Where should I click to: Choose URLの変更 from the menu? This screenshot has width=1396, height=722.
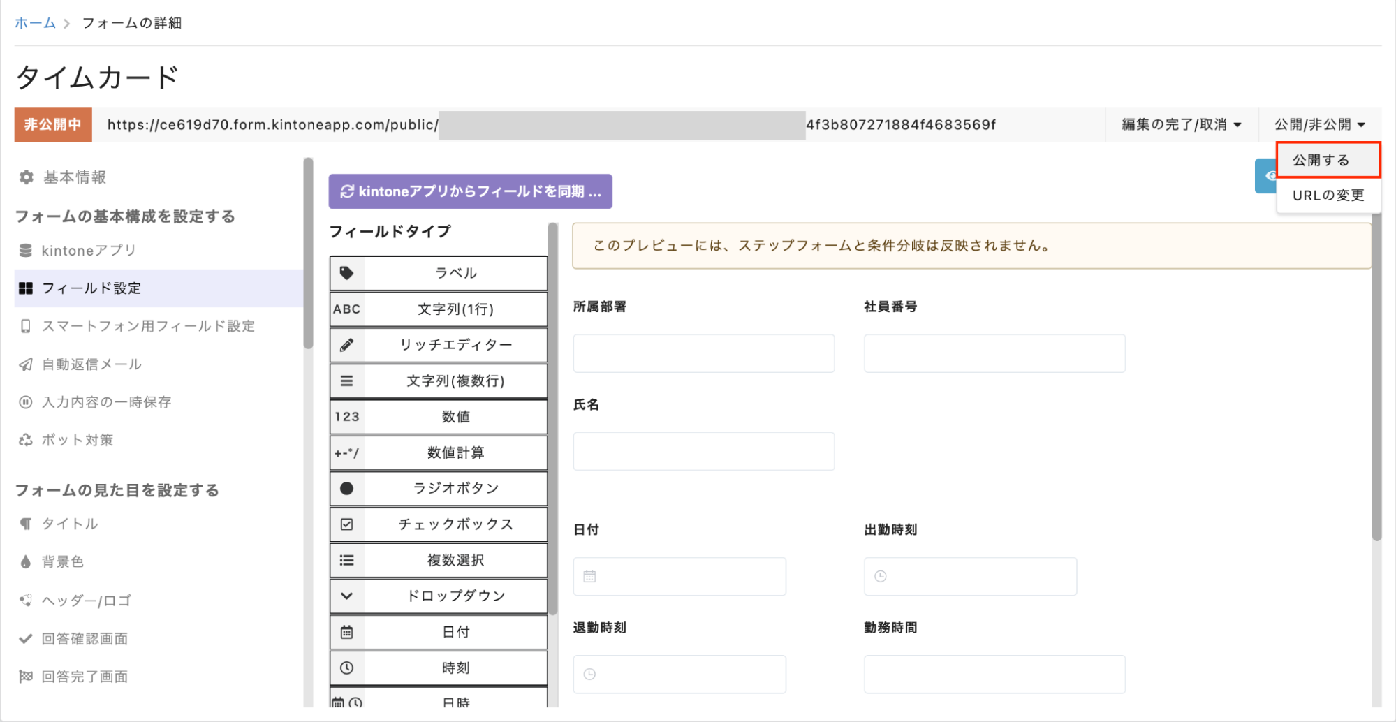pyautogui.click(x=1328, y=196)
